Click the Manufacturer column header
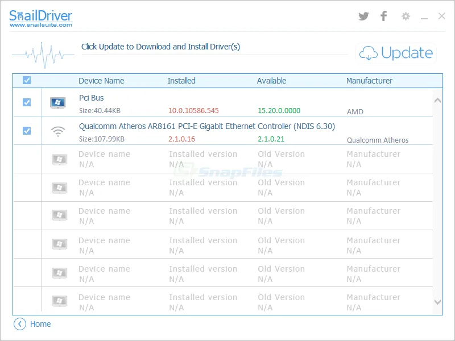 click(x=369, y=81)
